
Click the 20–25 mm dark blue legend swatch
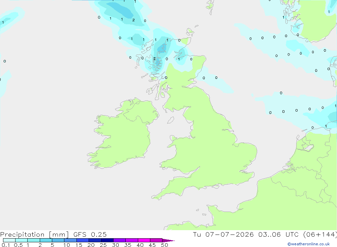click(x=95, y=240)
